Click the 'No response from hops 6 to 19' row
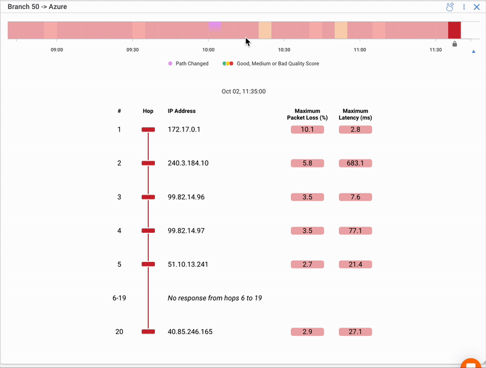 (214, 298)
